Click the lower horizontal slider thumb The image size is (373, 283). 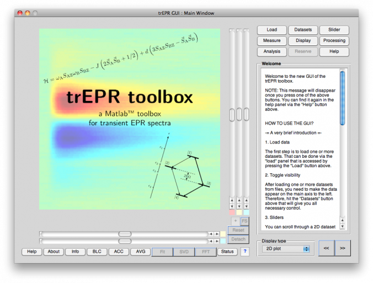[x=125, y=241]
